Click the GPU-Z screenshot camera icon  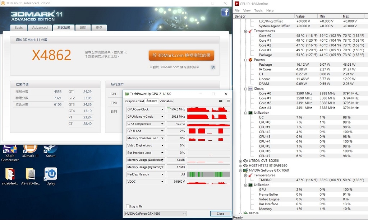[x=221, y=101]
